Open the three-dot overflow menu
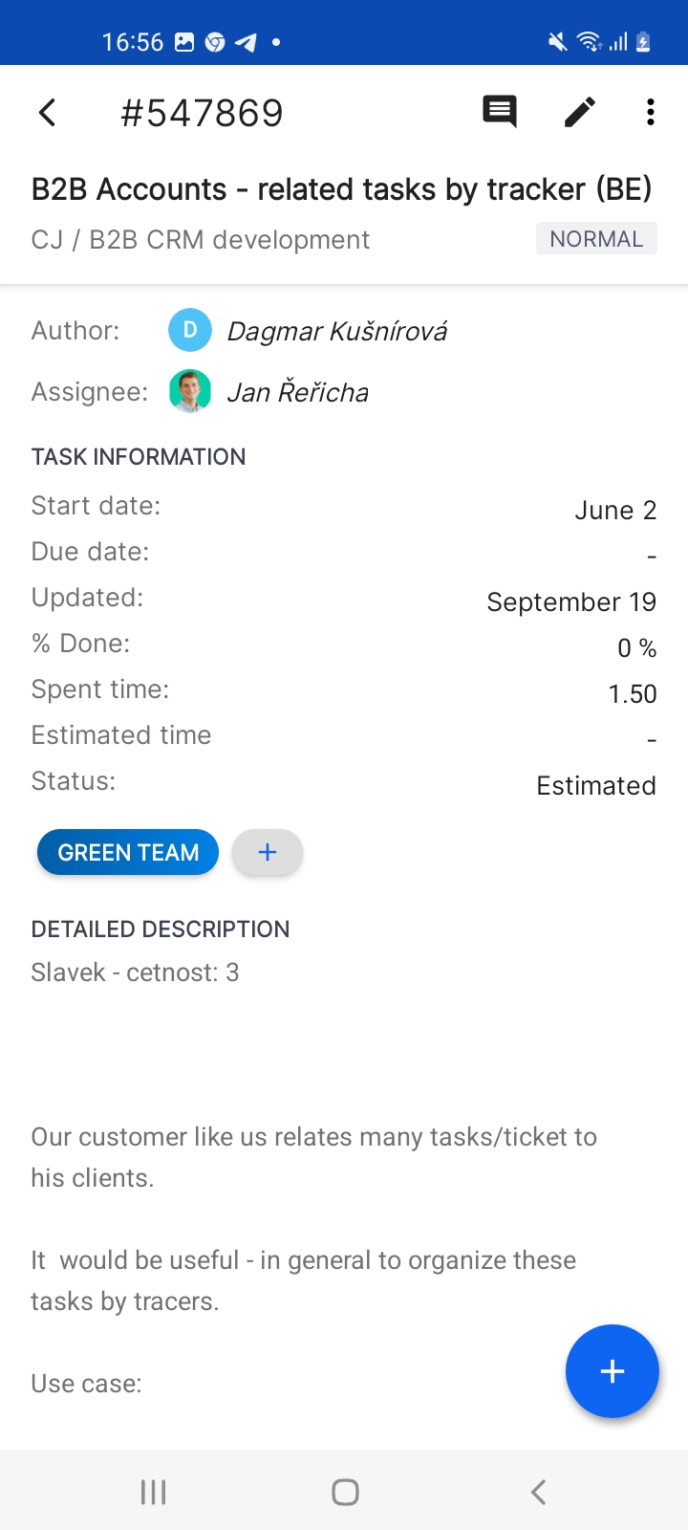The height and width of the screenshot is (1530, 688). [650, 112]
